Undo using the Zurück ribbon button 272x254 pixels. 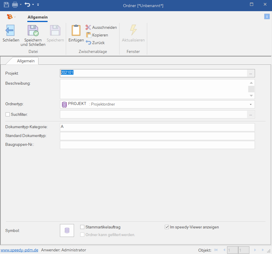95,43
